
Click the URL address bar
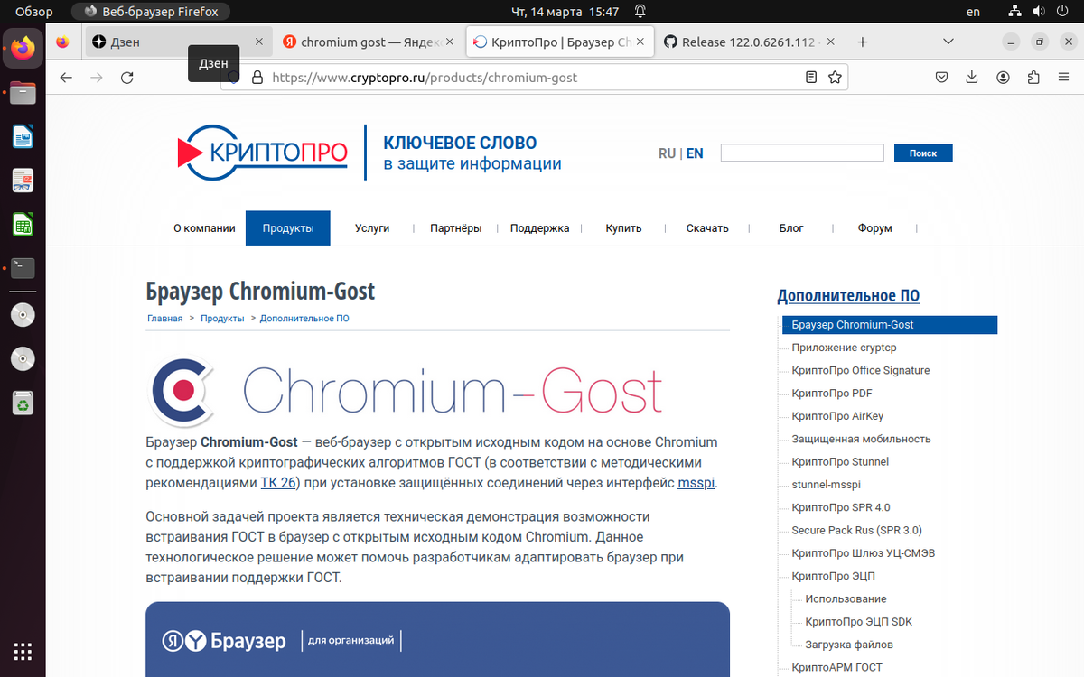point(533,78)
